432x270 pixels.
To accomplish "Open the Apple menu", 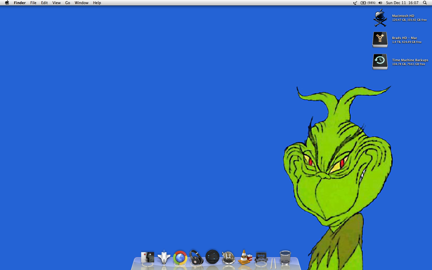I will 7,3.
